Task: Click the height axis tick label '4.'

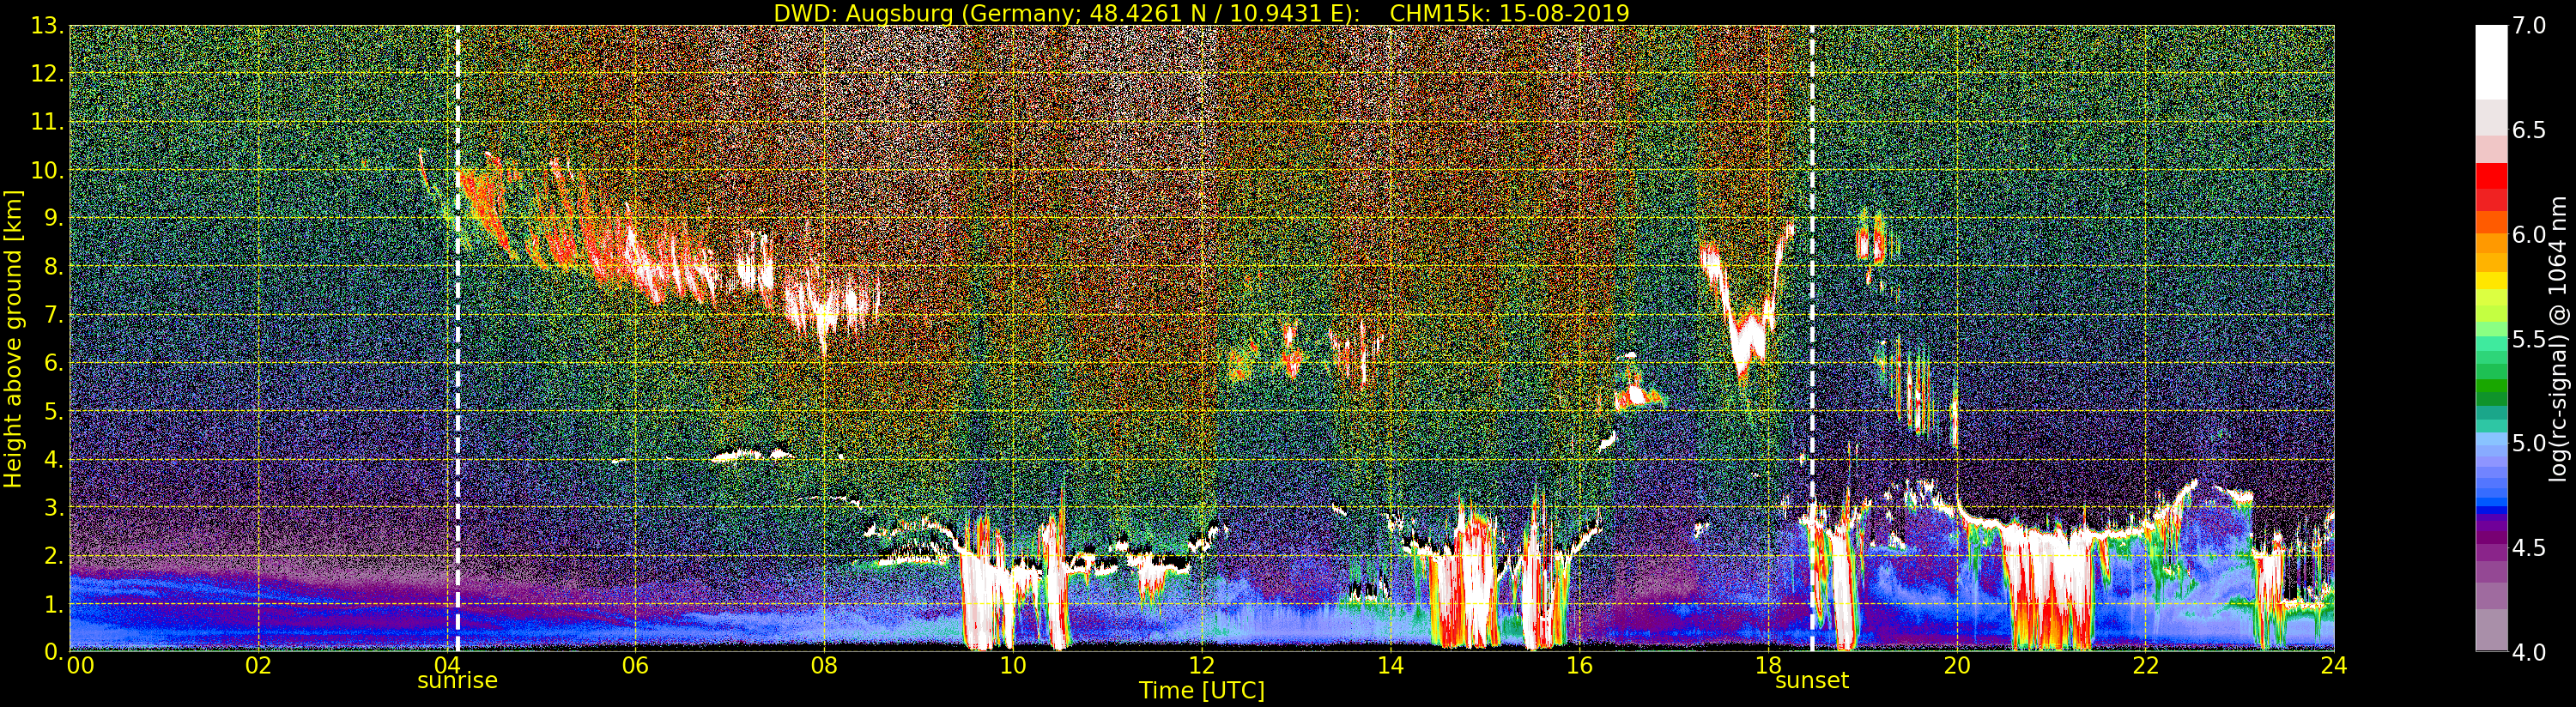Action: [53, 459]
